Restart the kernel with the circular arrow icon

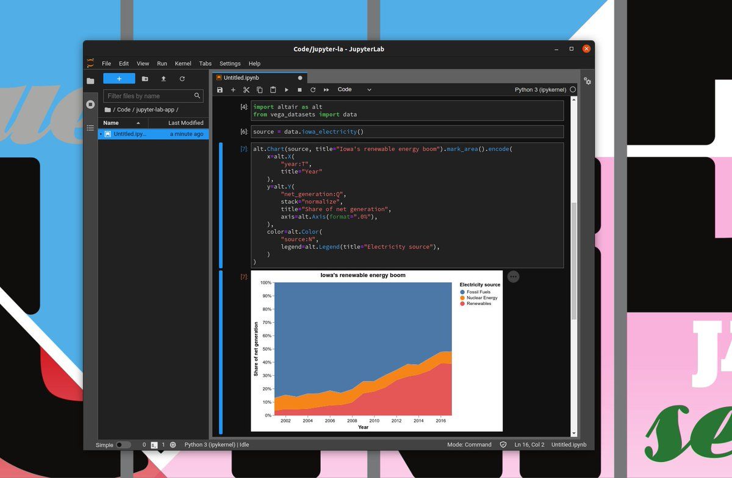[x=313, y=90]
